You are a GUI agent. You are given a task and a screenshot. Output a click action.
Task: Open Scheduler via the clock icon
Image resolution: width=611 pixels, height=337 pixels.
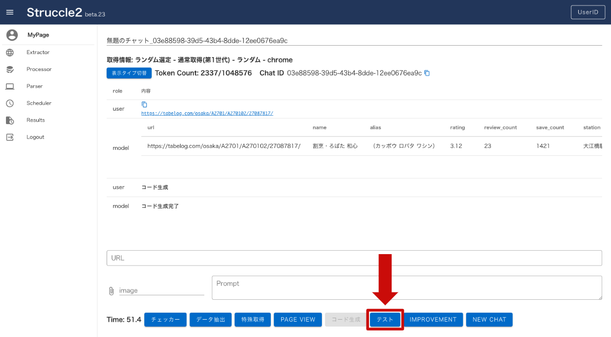(11, 103)
